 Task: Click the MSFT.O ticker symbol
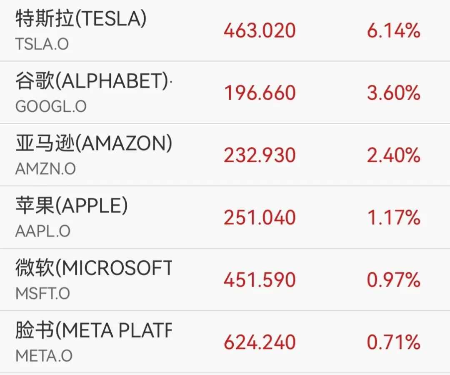[x=42, y=293]
